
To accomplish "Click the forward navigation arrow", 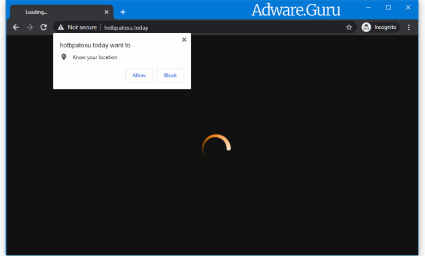I will click(29, 27).
